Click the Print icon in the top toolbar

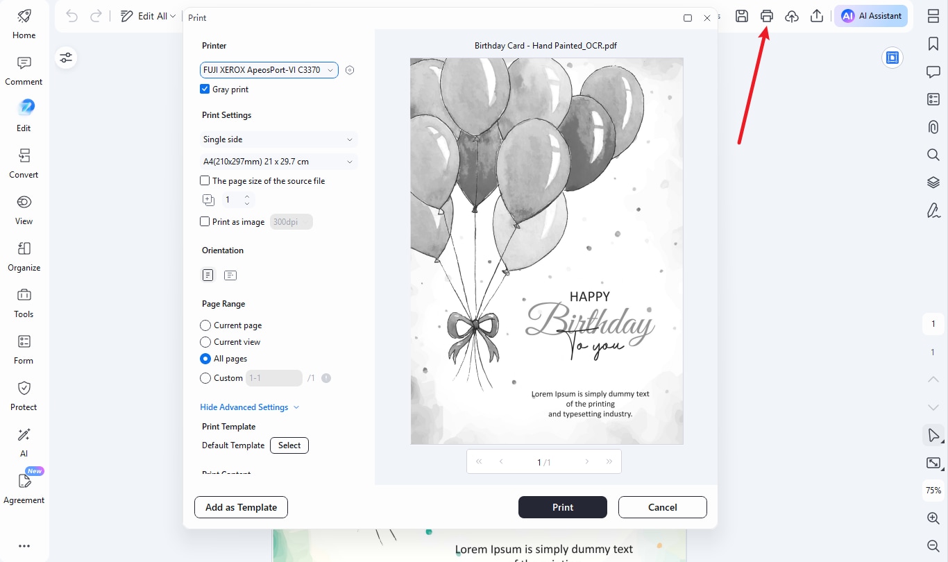pos(767,16)
